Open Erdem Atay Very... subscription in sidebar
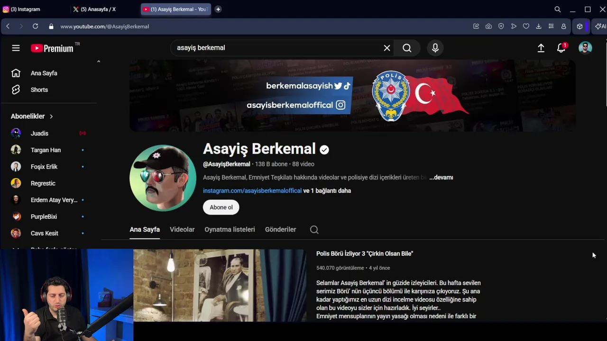Screen dimensions: 607x341 point(49,200)
